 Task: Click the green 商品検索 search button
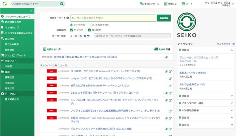coord(164,18)
